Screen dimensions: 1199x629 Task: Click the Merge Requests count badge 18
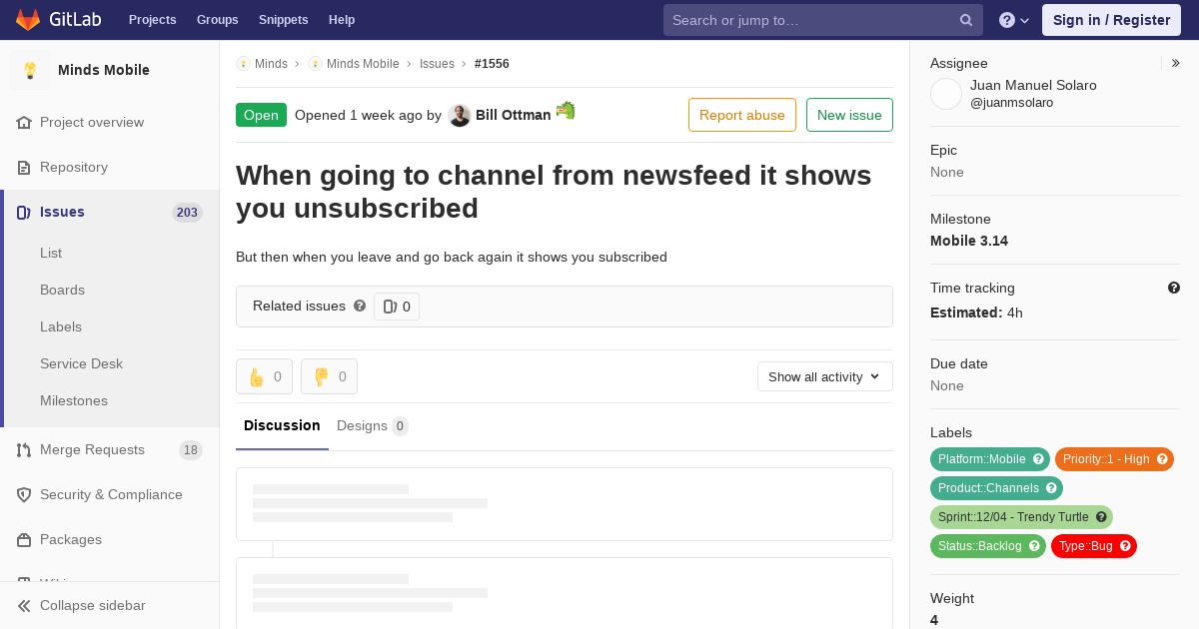coord(191,450)
